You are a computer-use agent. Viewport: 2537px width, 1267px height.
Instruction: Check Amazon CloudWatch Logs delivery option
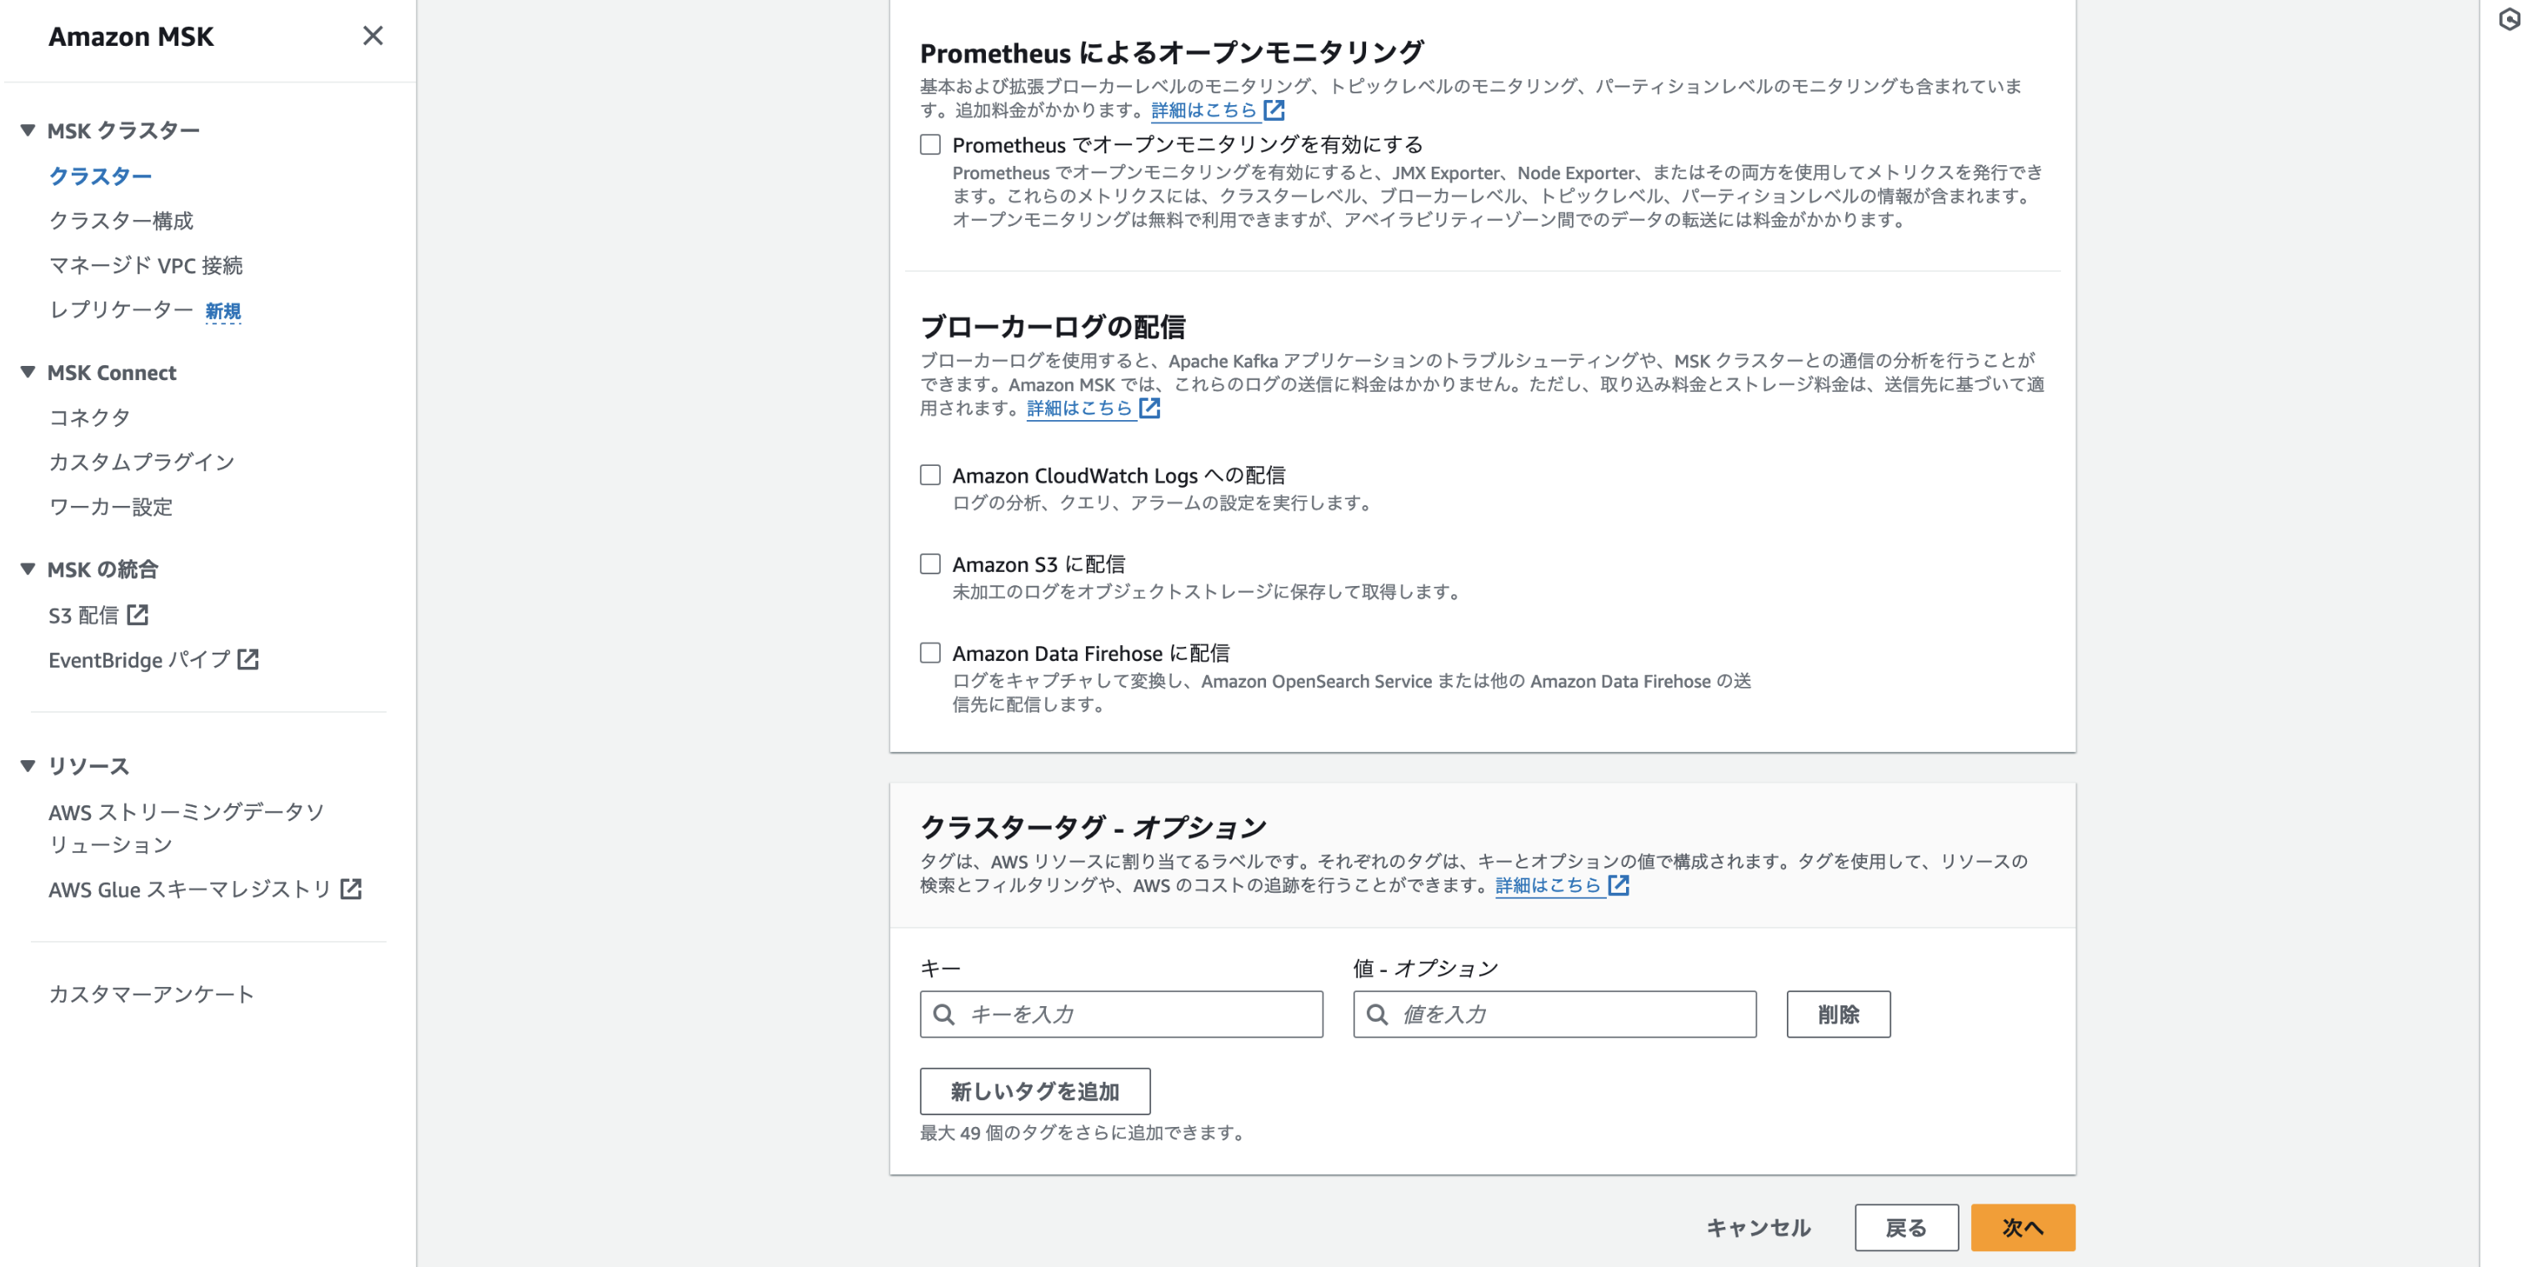click(930, 475)
